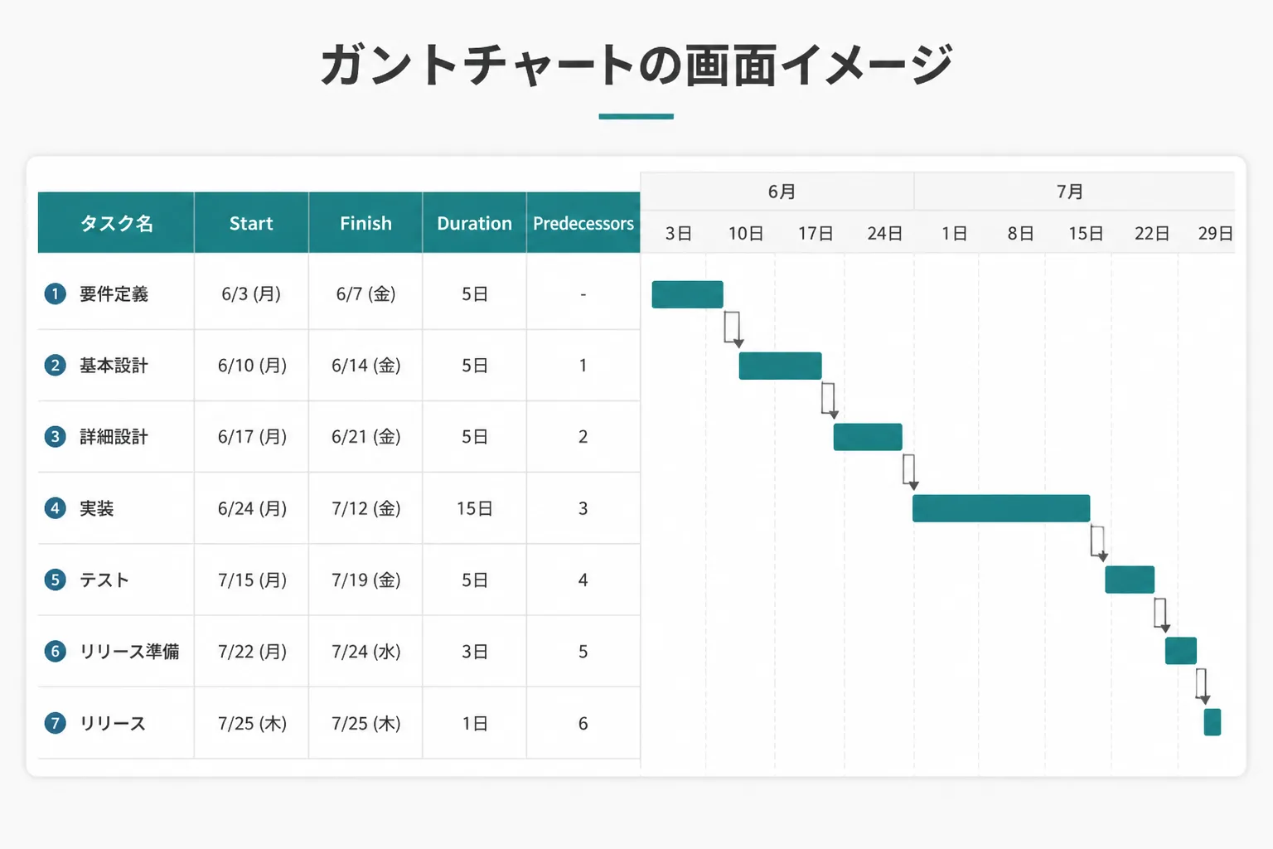Click the 1日 date header in the timeline
This screenshot has width=1273, height=849.
coord(954,233)
